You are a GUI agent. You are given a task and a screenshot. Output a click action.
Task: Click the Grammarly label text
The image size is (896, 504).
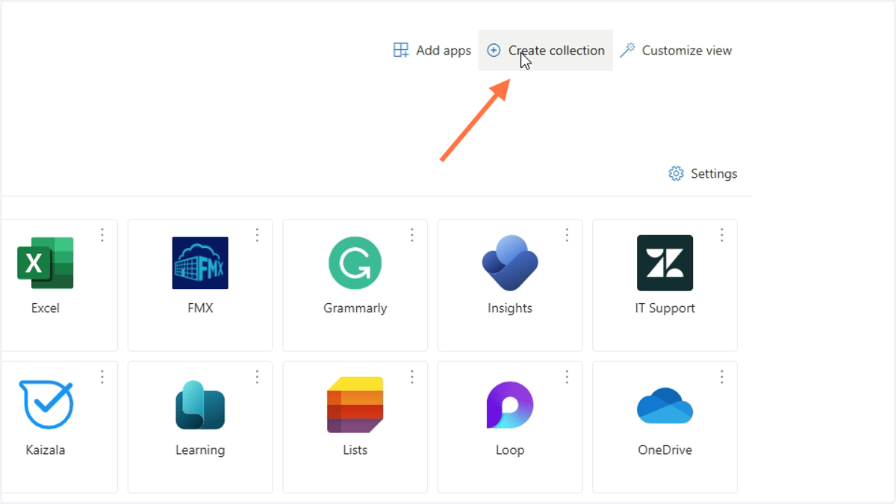(x=355, y=308)
